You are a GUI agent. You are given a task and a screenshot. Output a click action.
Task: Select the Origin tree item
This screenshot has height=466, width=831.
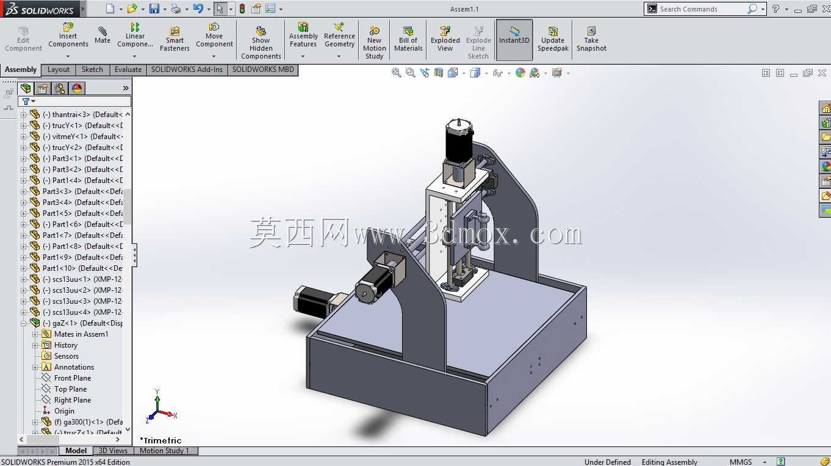(x=57, y=411)
